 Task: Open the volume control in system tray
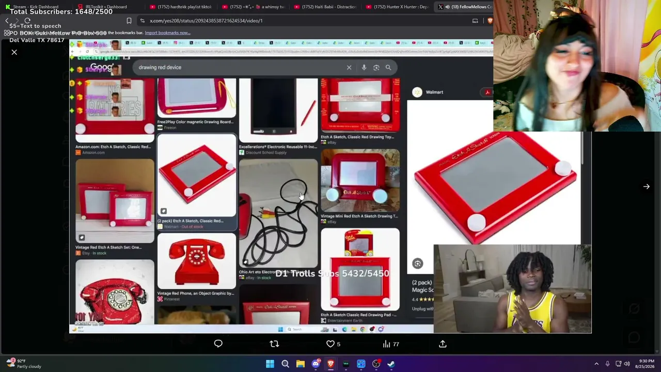coord(627,364)
